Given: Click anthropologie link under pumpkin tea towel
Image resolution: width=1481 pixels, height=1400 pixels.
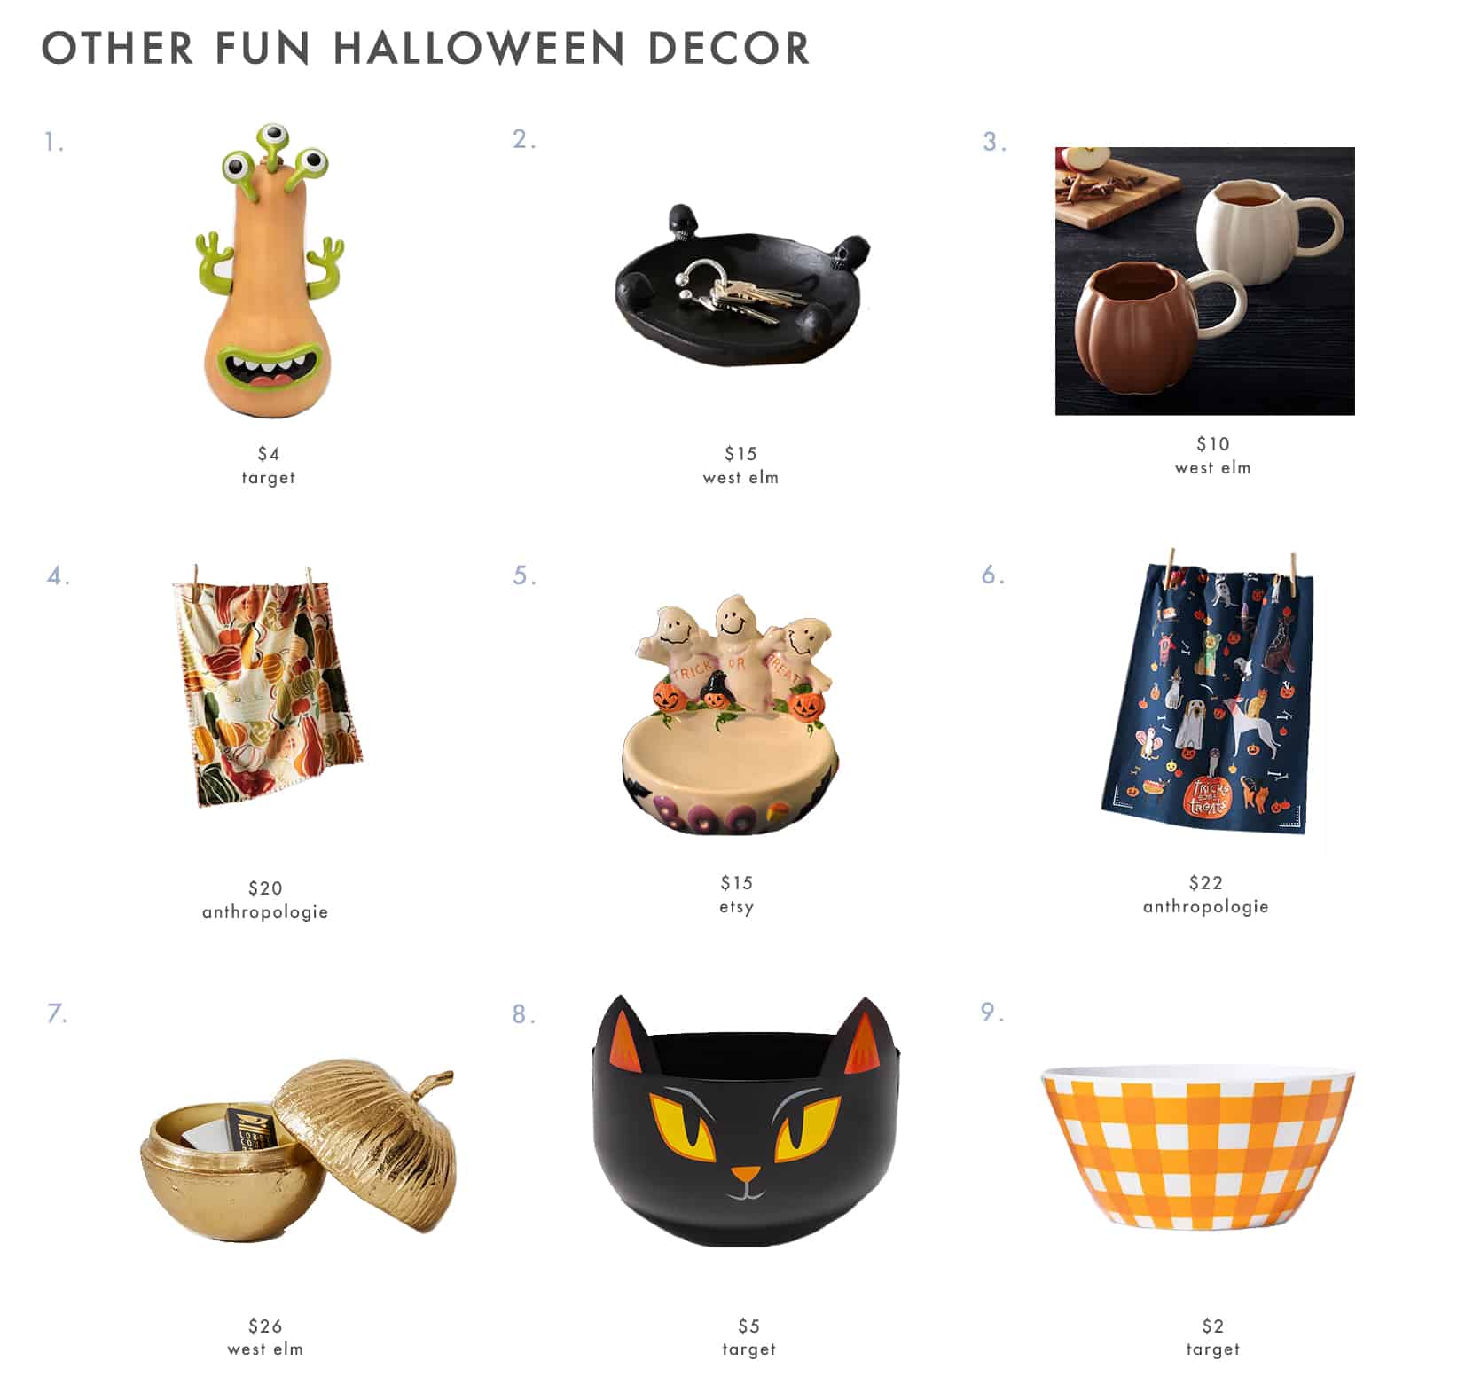Looking at the screenshot, I should [x=265, y=912].
